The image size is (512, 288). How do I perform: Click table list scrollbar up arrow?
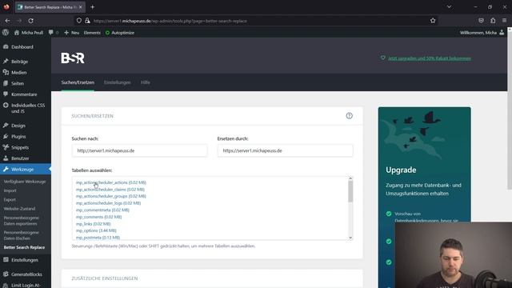point(350,178)
